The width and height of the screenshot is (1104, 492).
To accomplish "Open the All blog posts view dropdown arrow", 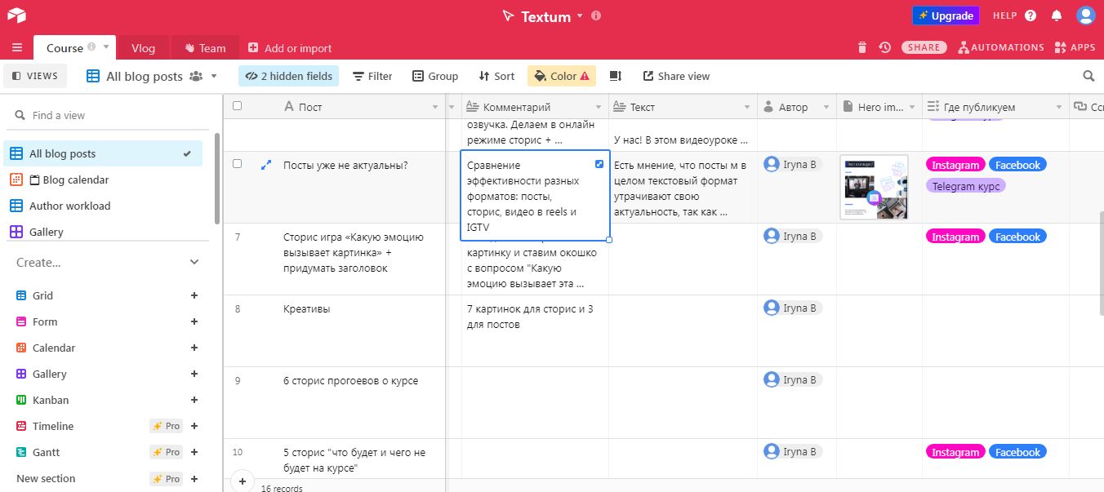I will (x=214, y=76).
